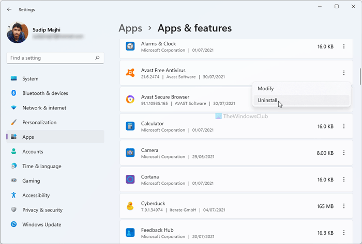Choose Modify in the context menu

tap(266, 89)
